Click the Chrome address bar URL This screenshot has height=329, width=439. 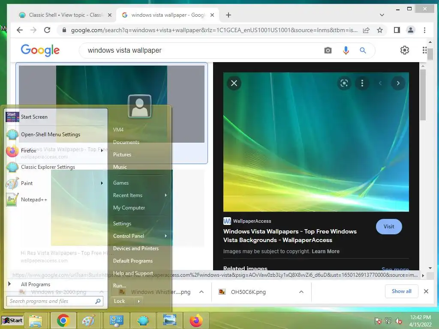click(x=214, y=30)
